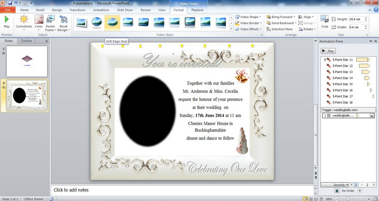Image resolution: width=379 pixels, height=201 pixels.
Task: Click the wedding cake image on slide
Action: point(242,141)
